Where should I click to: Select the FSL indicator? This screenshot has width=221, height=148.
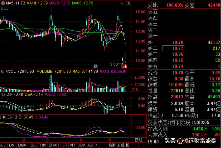tap(32, 145)
